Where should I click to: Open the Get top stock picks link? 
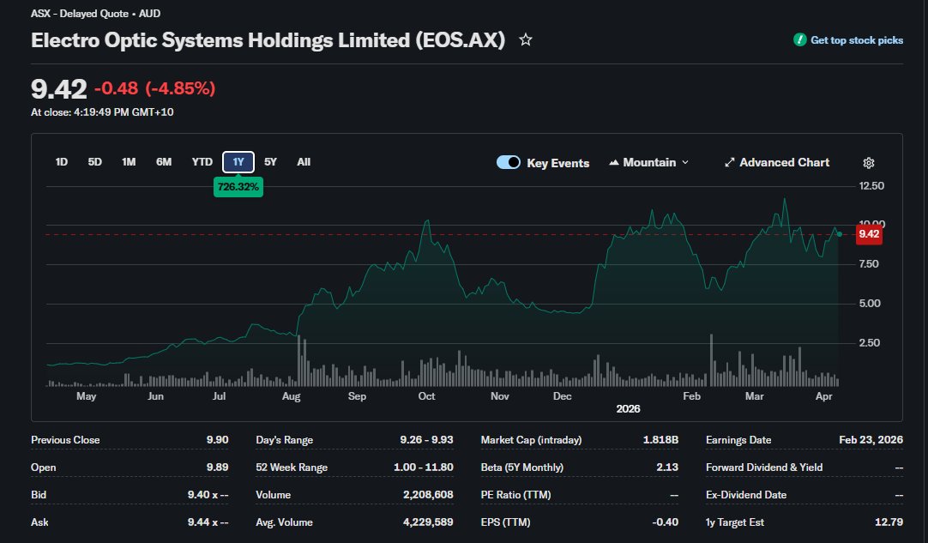857,40
